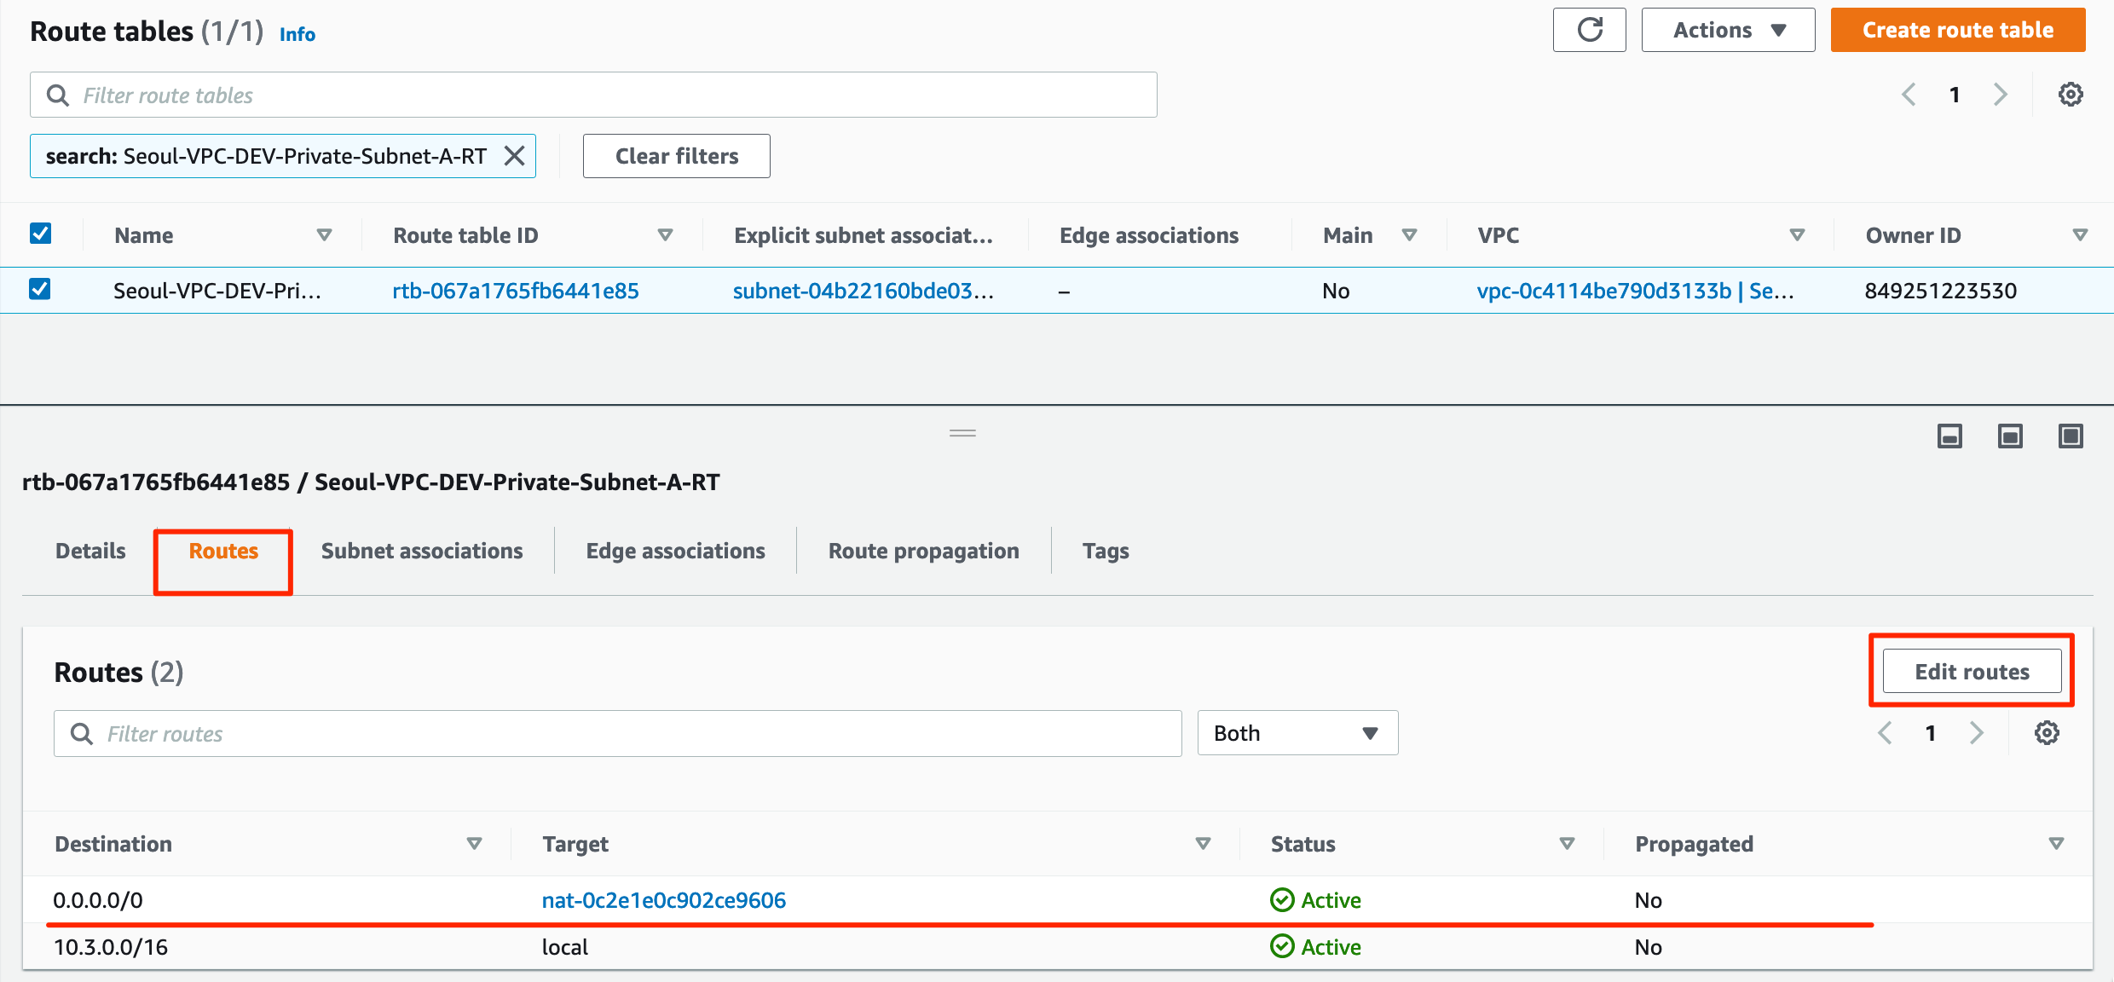2114x982 pixels.
Task: Open the nat-0c2e1e0c902ce9606 target link
Action: 663,900
